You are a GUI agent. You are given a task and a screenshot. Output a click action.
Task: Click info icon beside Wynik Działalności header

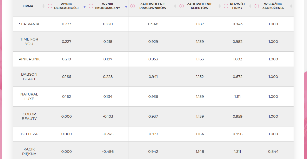pos(50,6)
